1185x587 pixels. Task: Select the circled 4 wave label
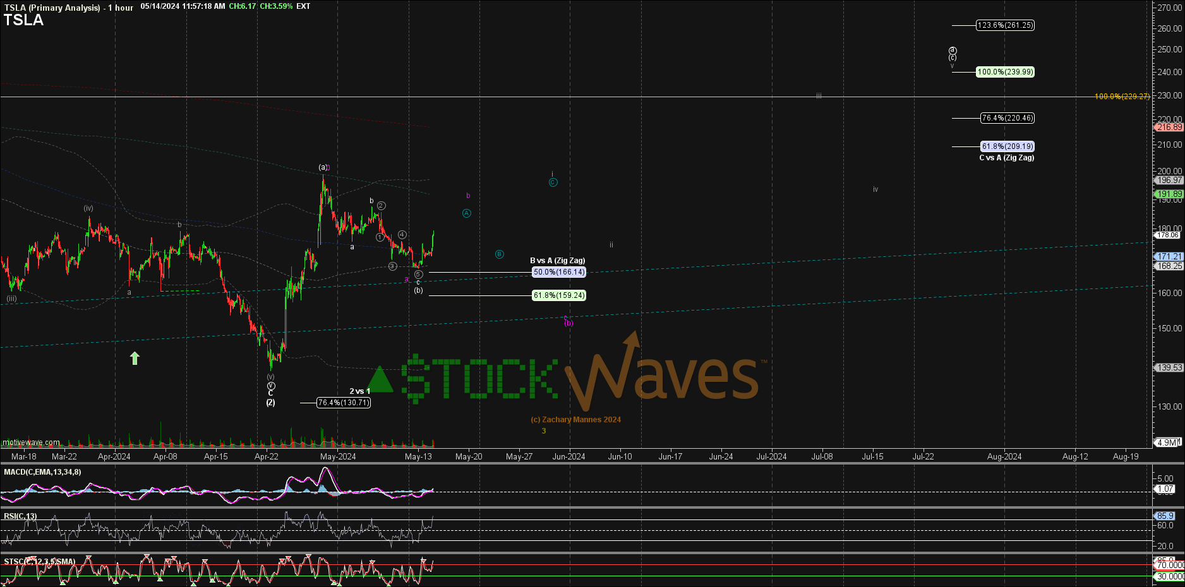coord(402,235)
